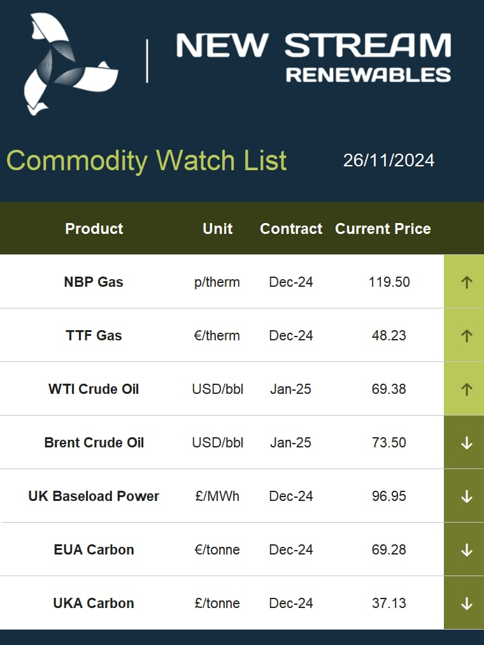Click the down arrow for EUA Carbon
484x645 pixels.
tap(466, 549)
